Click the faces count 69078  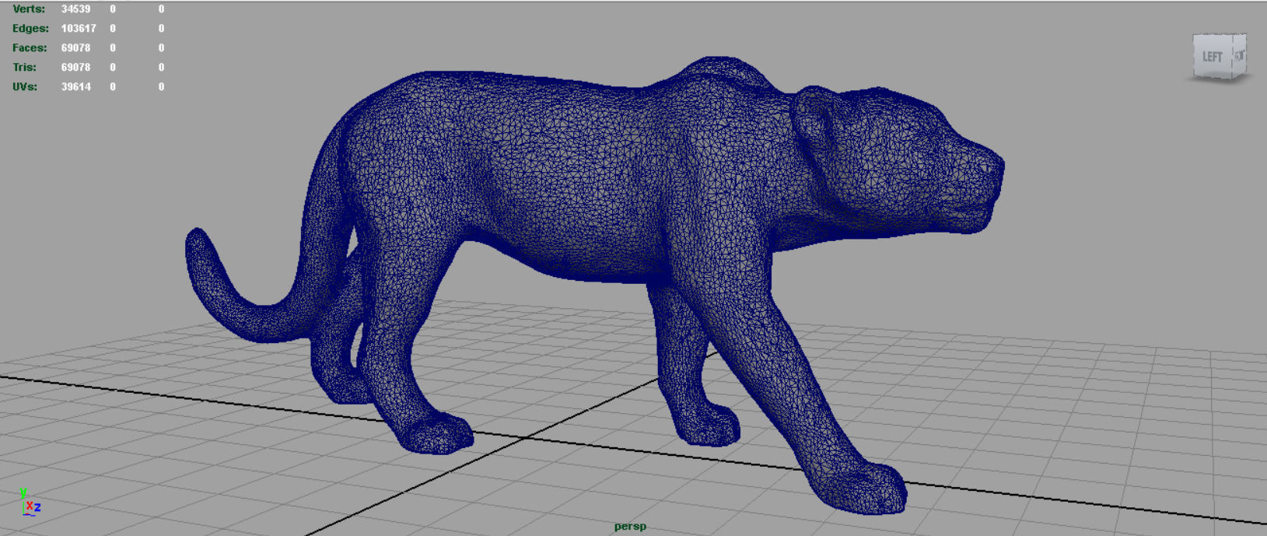(x=76, y=48)
